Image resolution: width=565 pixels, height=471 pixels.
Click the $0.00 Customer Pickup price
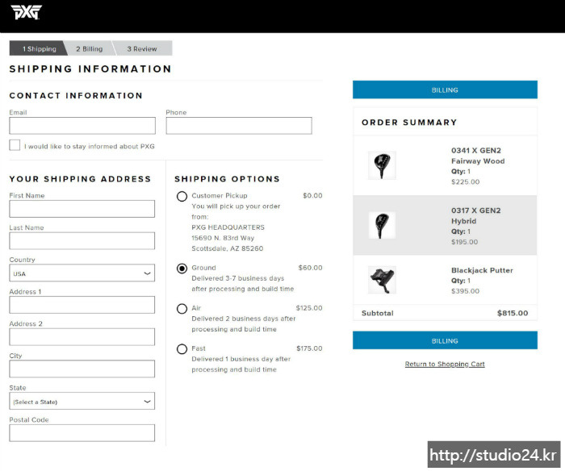click(x=312, y=196)
